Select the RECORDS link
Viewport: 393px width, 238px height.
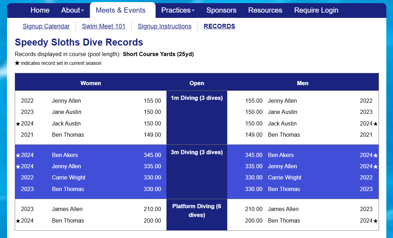[219, 26]
